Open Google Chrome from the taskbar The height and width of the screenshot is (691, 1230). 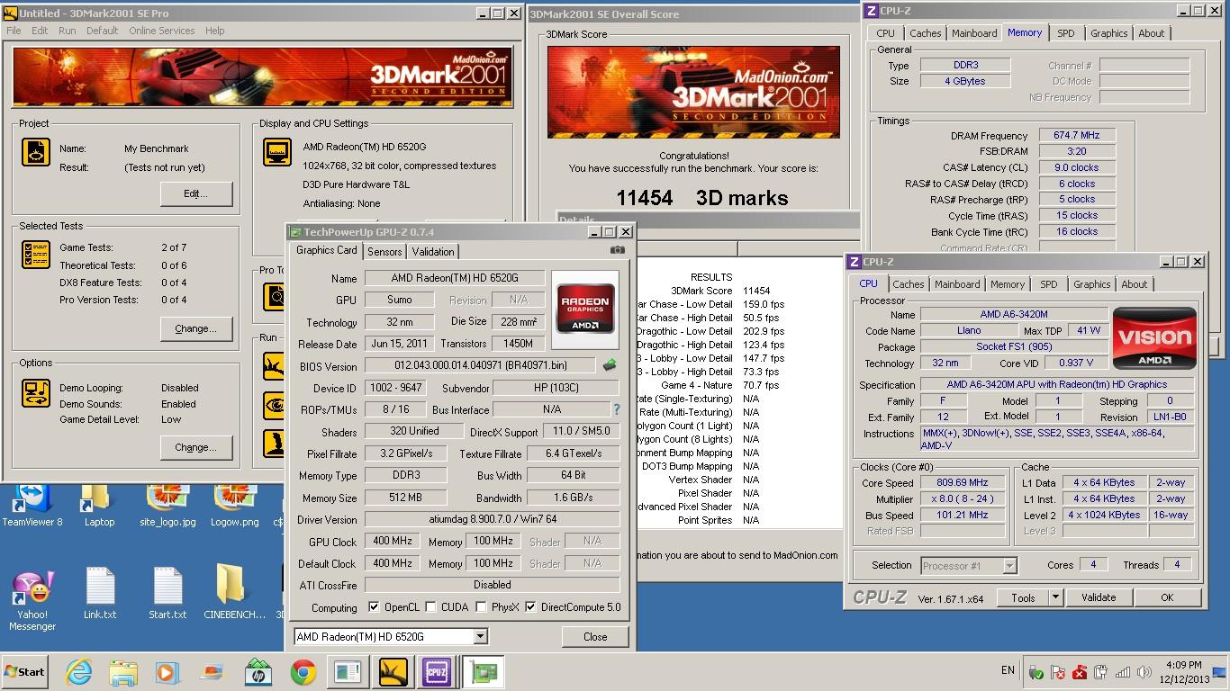click(303, 672)
